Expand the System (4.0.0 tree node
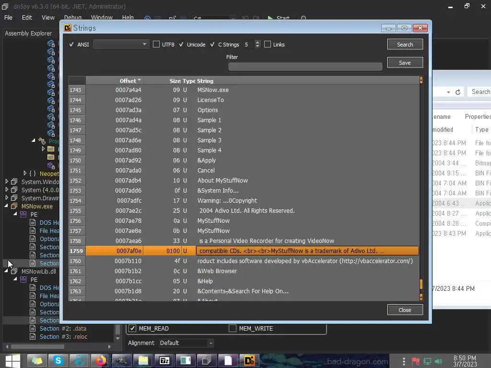The image size is (491, 368). click(x=7, y=189)
